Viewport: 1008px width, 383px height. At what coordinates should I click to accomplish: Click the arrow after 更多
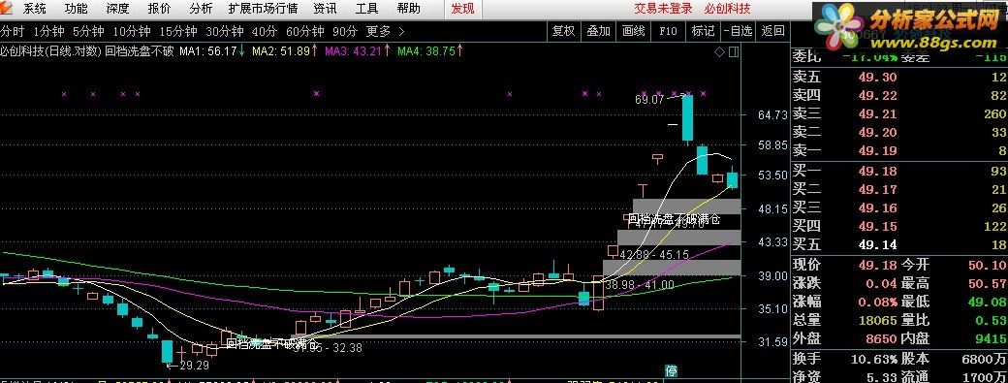(x=402, y=31)
